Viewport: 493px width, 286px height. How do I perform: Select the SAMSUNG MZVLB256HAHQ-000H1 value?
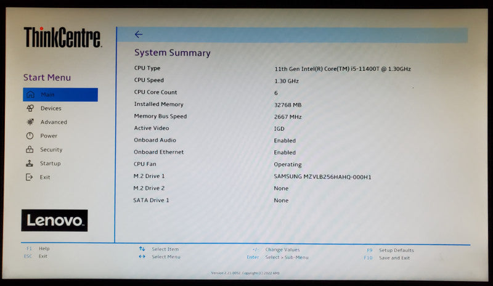322,176
